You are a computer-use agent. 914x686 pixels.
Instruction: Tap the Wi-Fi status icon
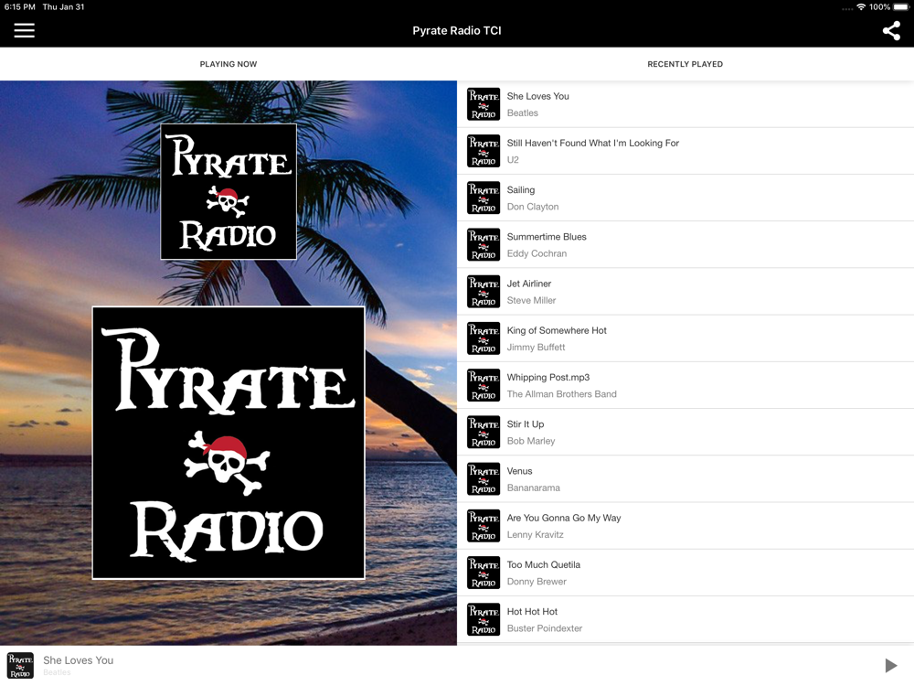pos(861,7)
